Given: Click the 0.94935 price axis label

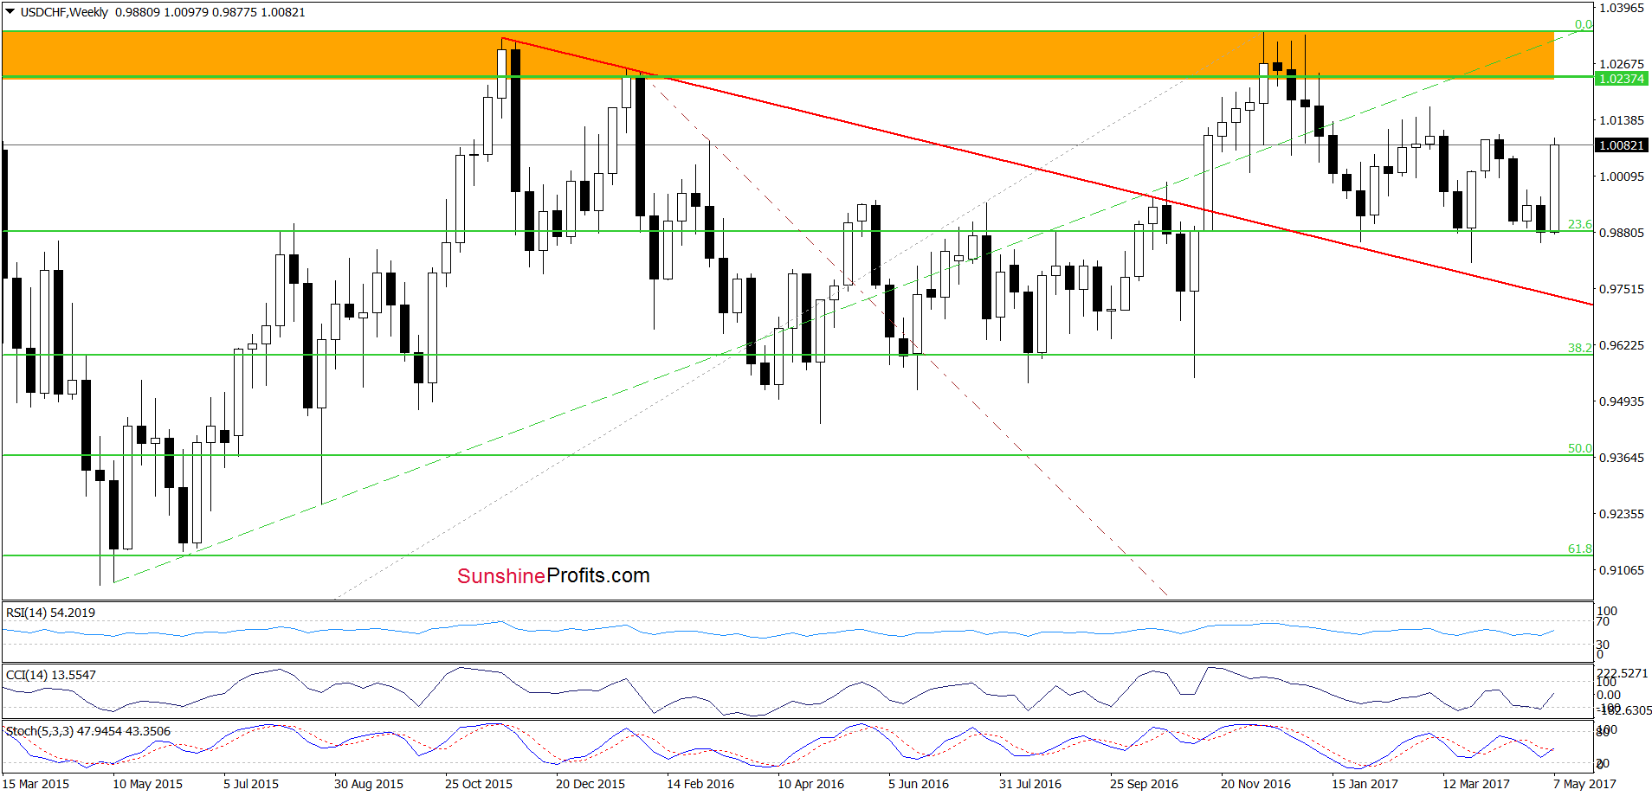Looking at the screenshot, I should tap(1621, 401).
